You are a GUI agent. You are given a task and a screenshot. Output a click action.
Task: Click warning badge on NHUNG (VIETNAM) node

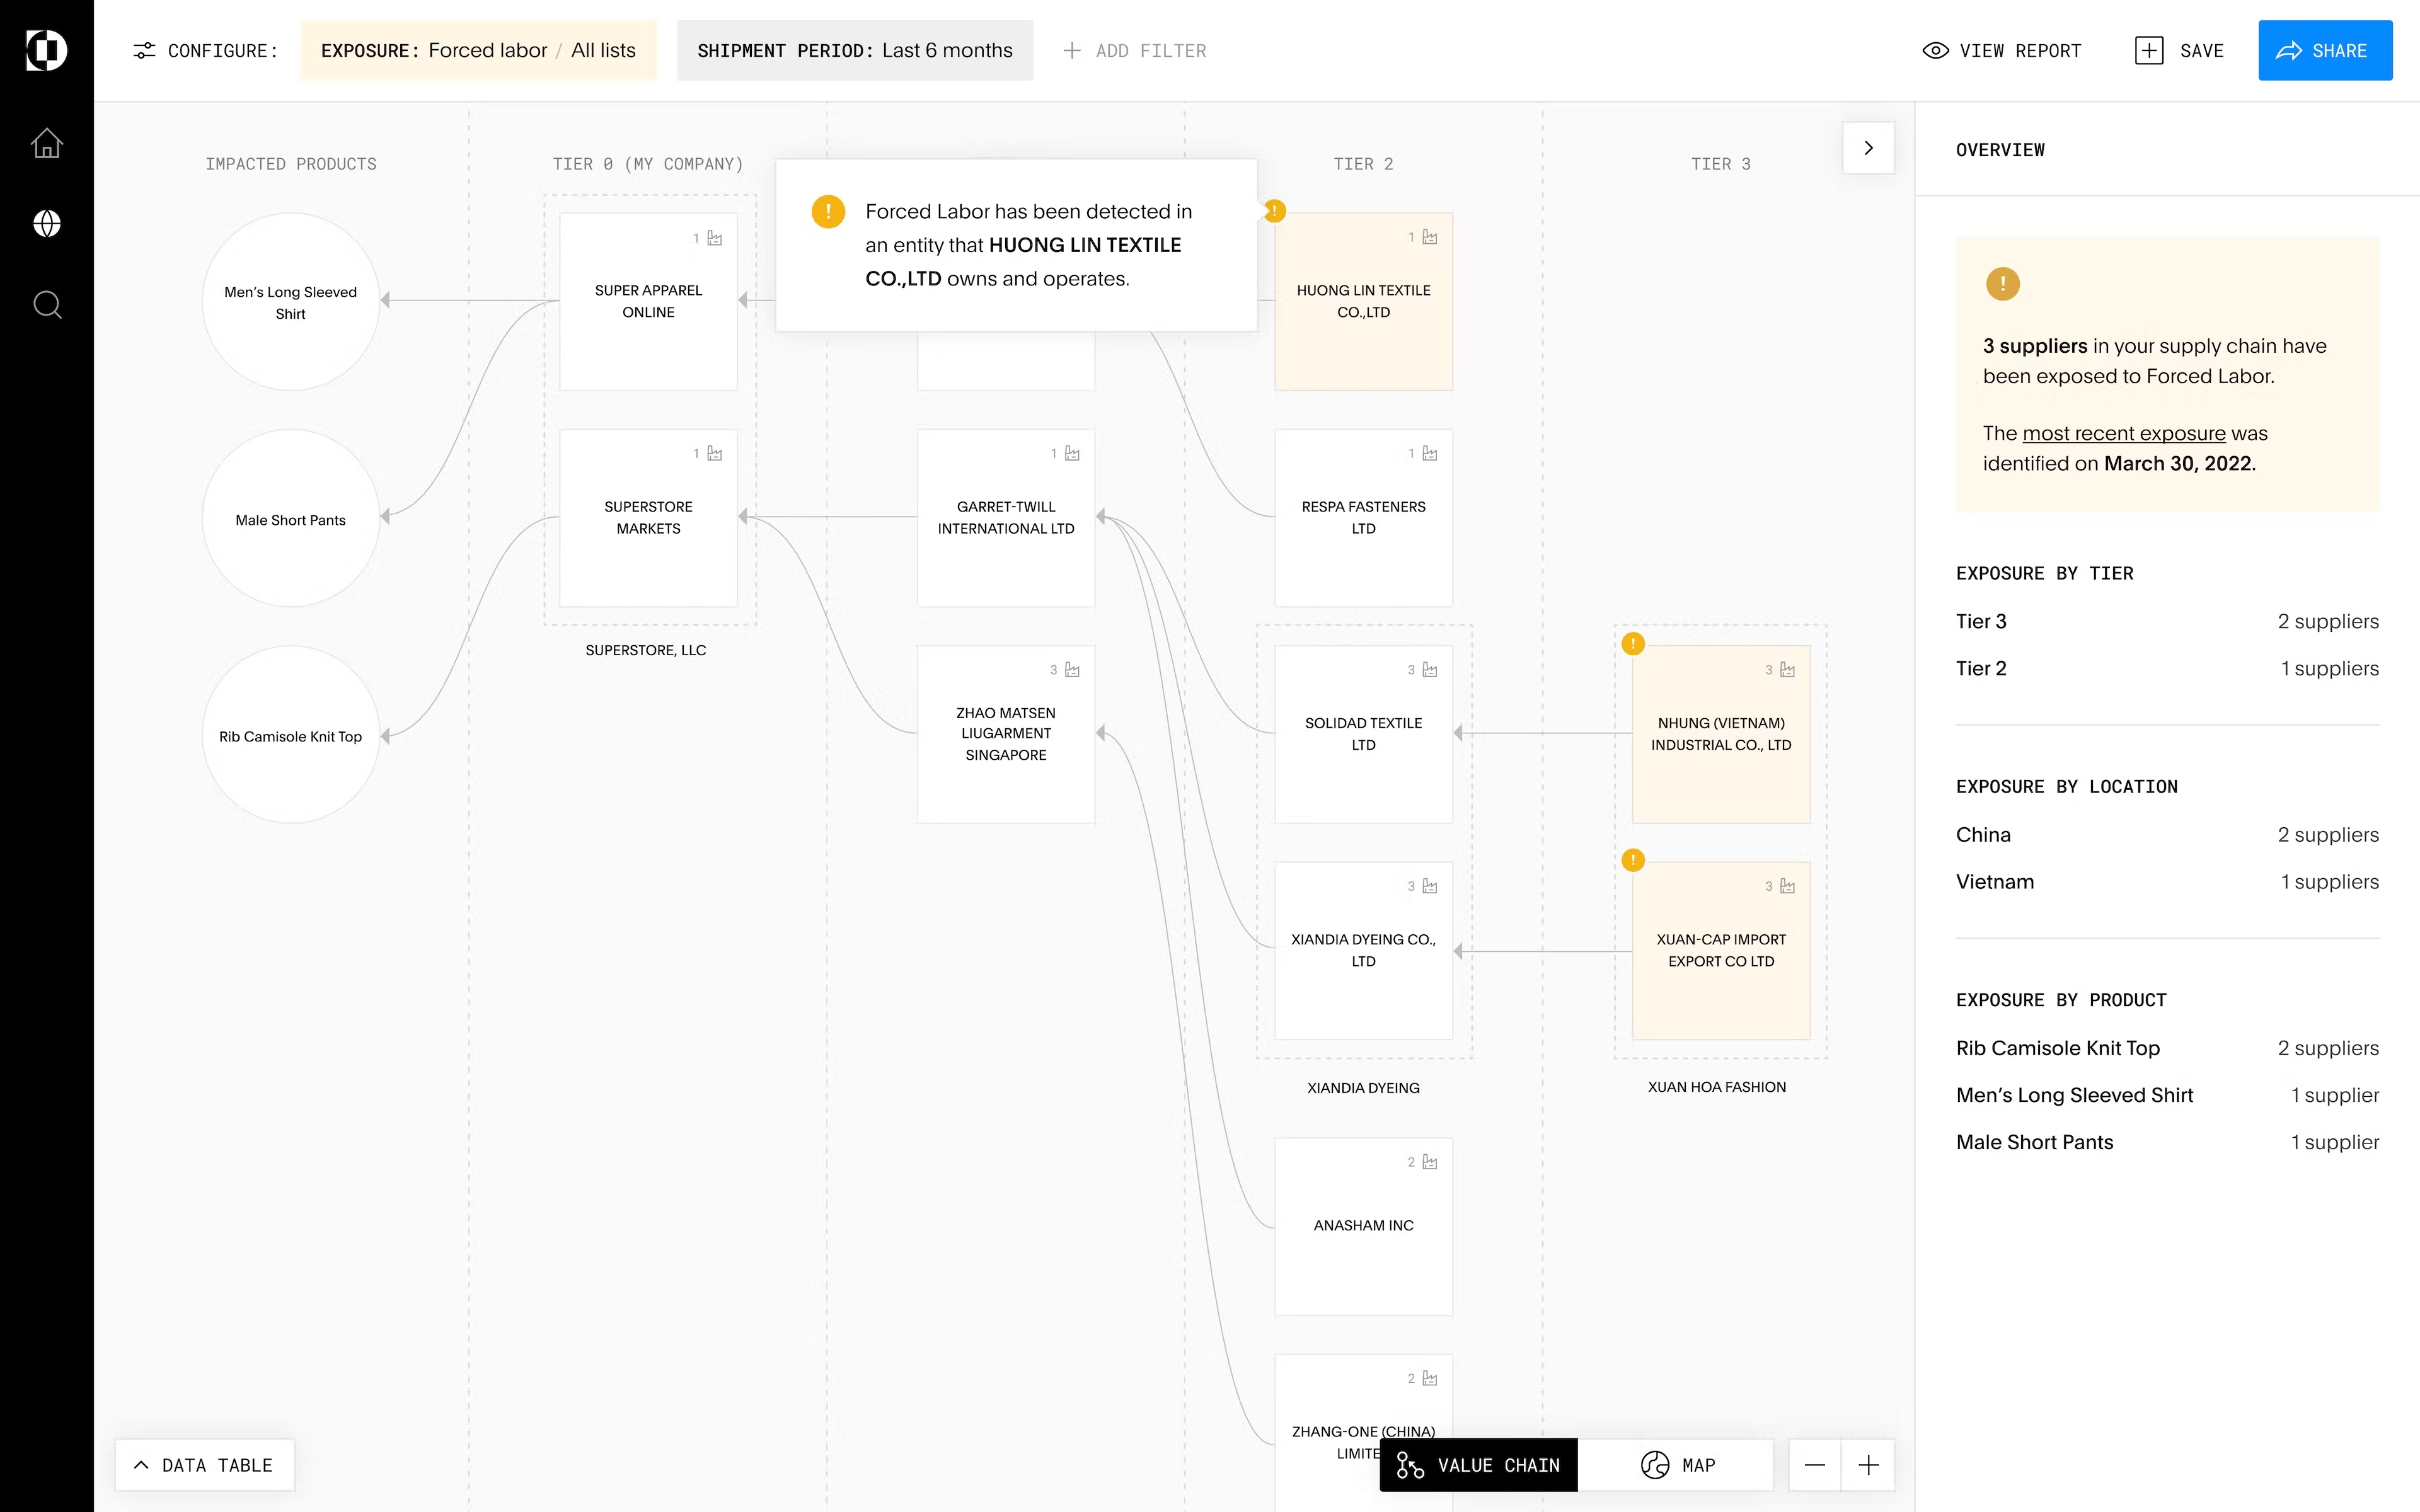pyautogui.click(x=1632, y=644)
